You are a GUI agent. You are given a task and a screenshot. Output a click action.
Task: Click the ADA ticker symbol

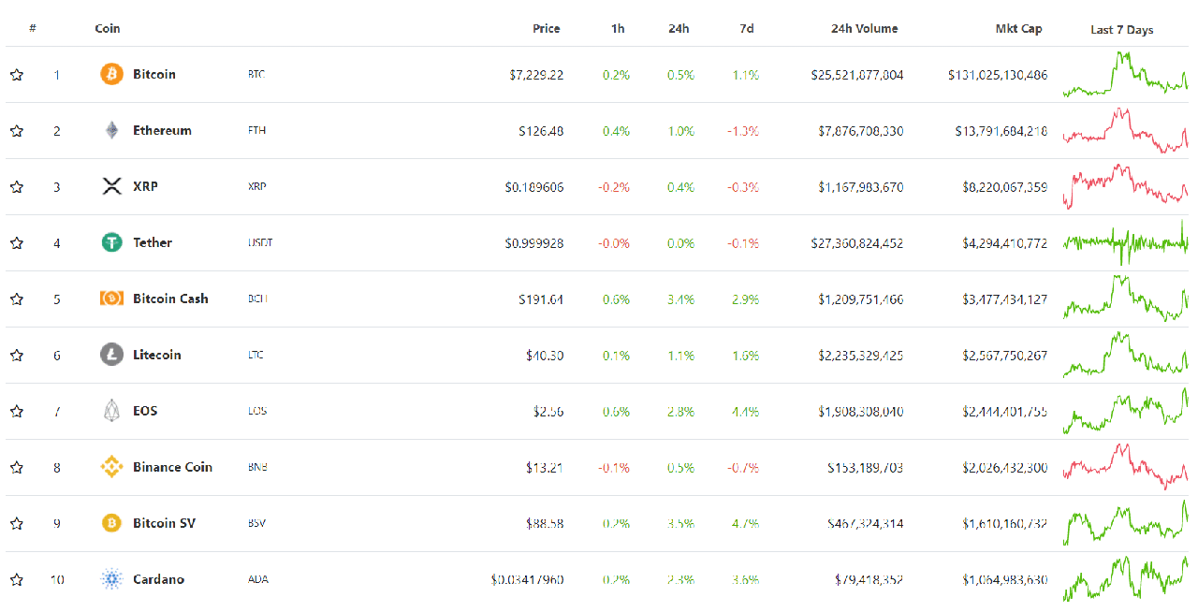point(257,579)
